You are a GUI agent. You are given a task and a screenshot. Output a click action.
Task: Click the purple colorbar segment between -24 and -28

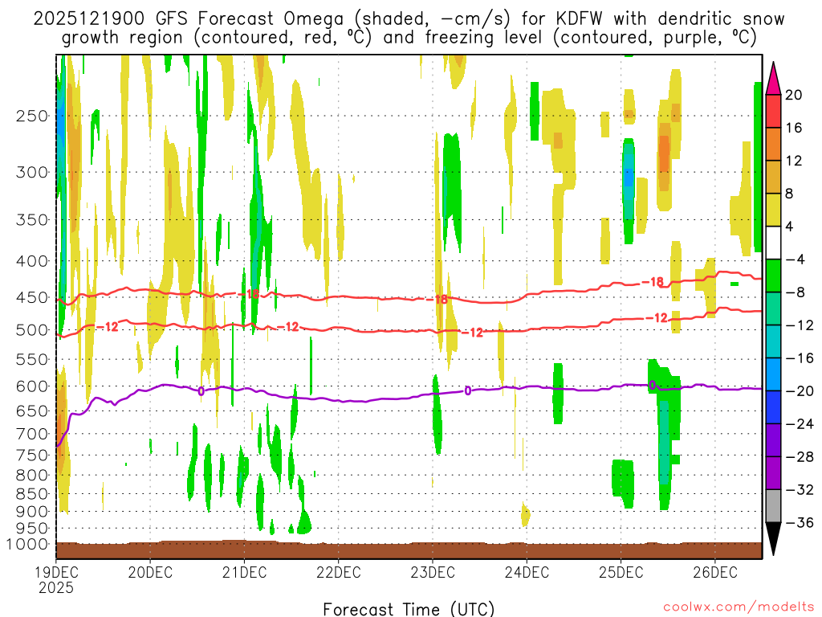click(x=773, y=440)
